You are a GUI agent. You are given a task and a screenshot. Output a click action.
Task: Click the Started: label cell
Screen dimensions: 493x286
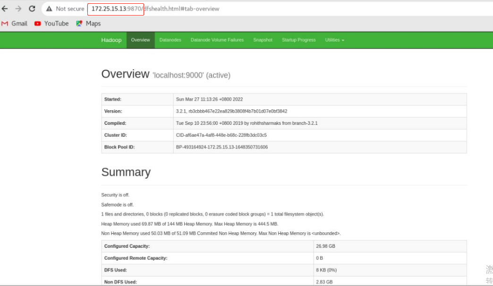[137, 99]
